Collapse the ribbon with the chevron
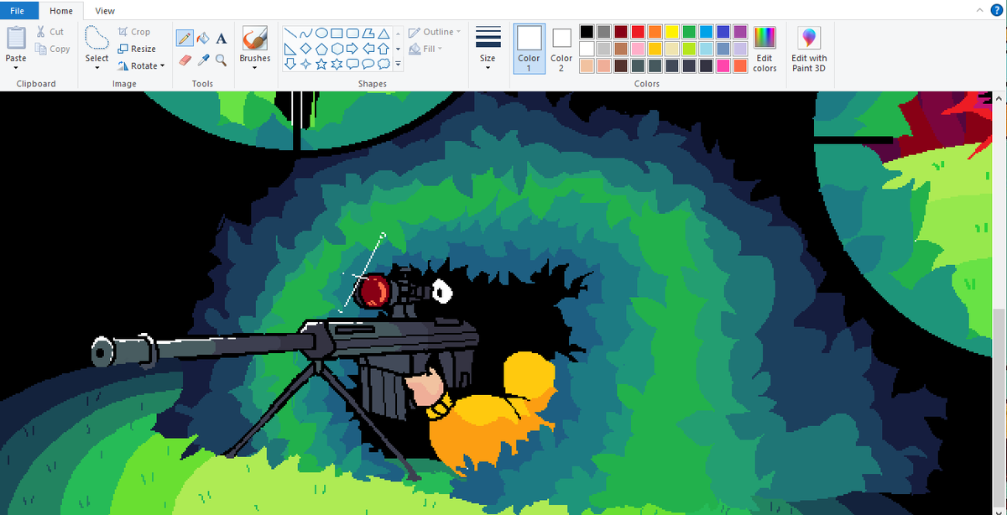This screenshot has height=515, width=1007. coord(979,10)
